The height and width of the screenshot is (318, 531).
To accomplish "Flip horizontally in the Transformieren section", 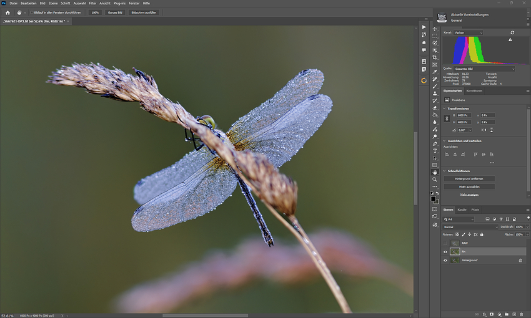I will (x=484, y=130).
